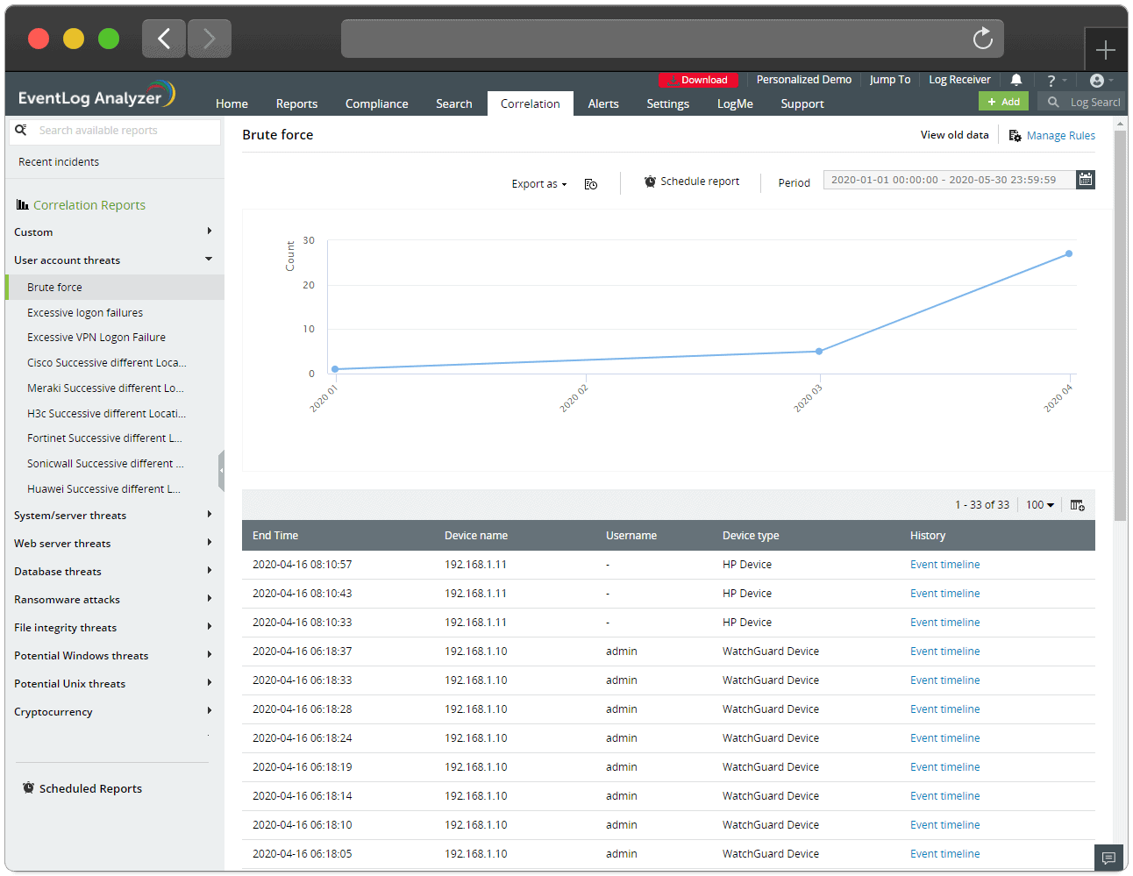
Task: Expand System/server threats section
Action: tap(210, 514)
